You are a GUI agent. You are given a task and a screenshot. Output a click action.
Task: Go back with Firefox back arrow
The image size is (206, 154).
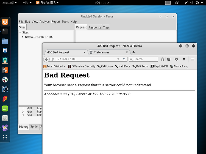pyautogui.click(x=46, y=59)
